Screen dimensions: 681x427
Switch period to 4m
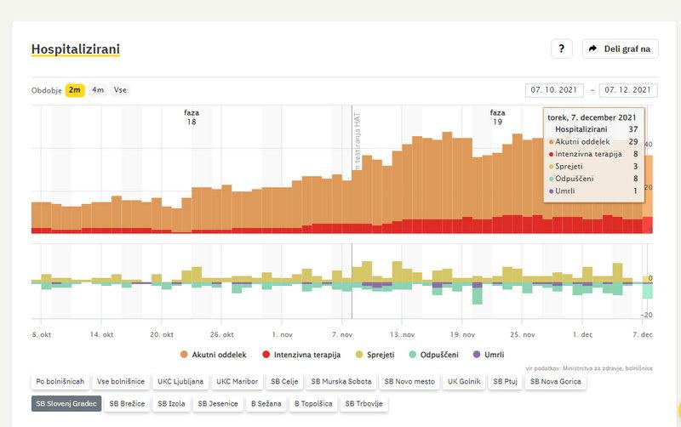tap(98, 90)
